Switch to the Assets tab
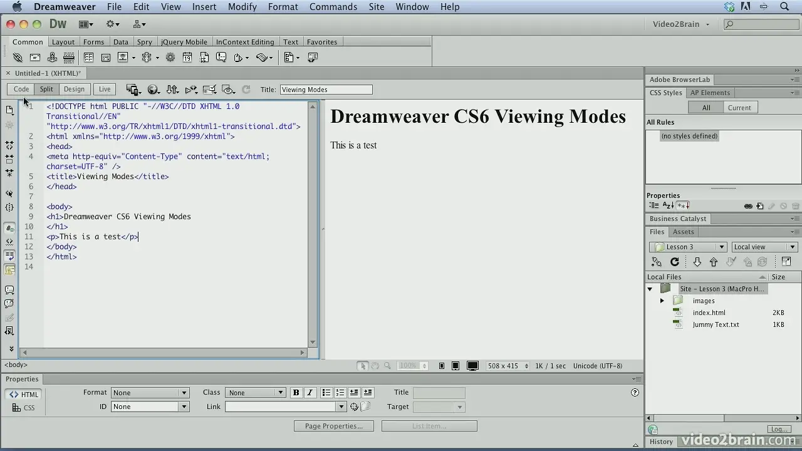Screen dimensions: 802x451 tap(684, 232)
